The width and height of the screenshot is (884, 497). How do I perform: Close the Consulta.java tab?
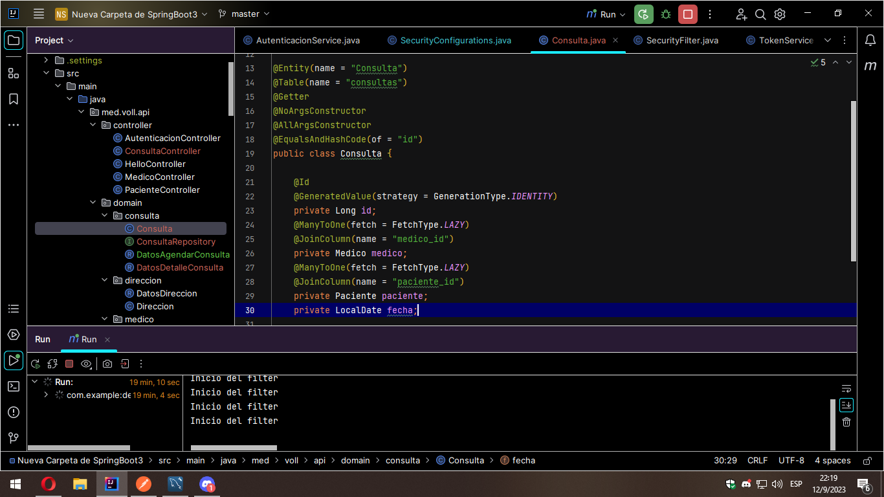(615, 40)
